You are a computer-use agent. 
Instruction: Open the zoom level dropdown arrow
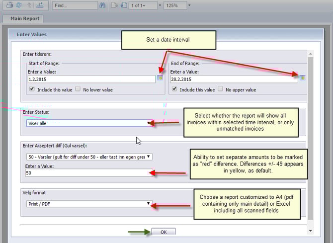point(189,5)
